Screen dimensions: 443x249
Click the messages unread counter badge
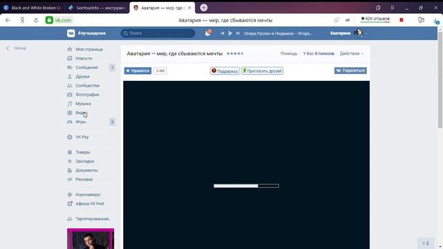(112, 68)
